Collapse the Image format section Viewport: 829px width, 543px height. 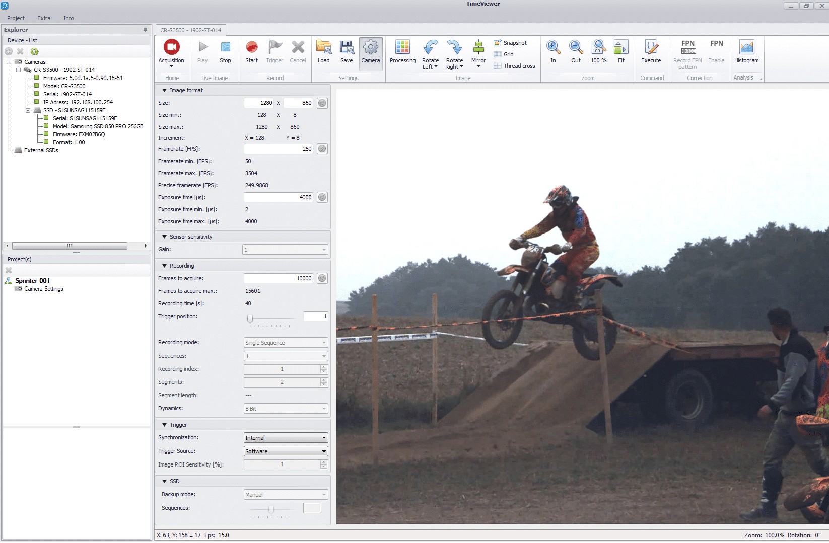164,91
